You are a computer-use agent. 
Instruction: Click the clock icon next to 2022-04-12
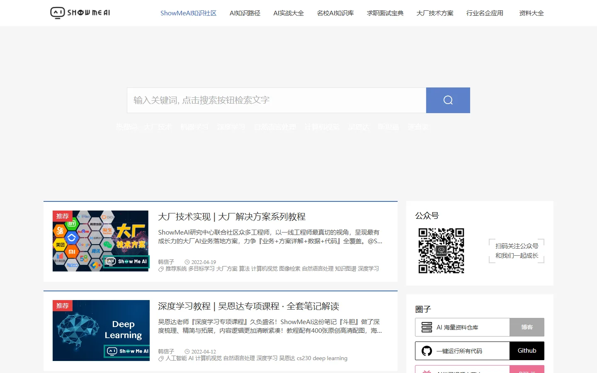click(x=187, y=351)
